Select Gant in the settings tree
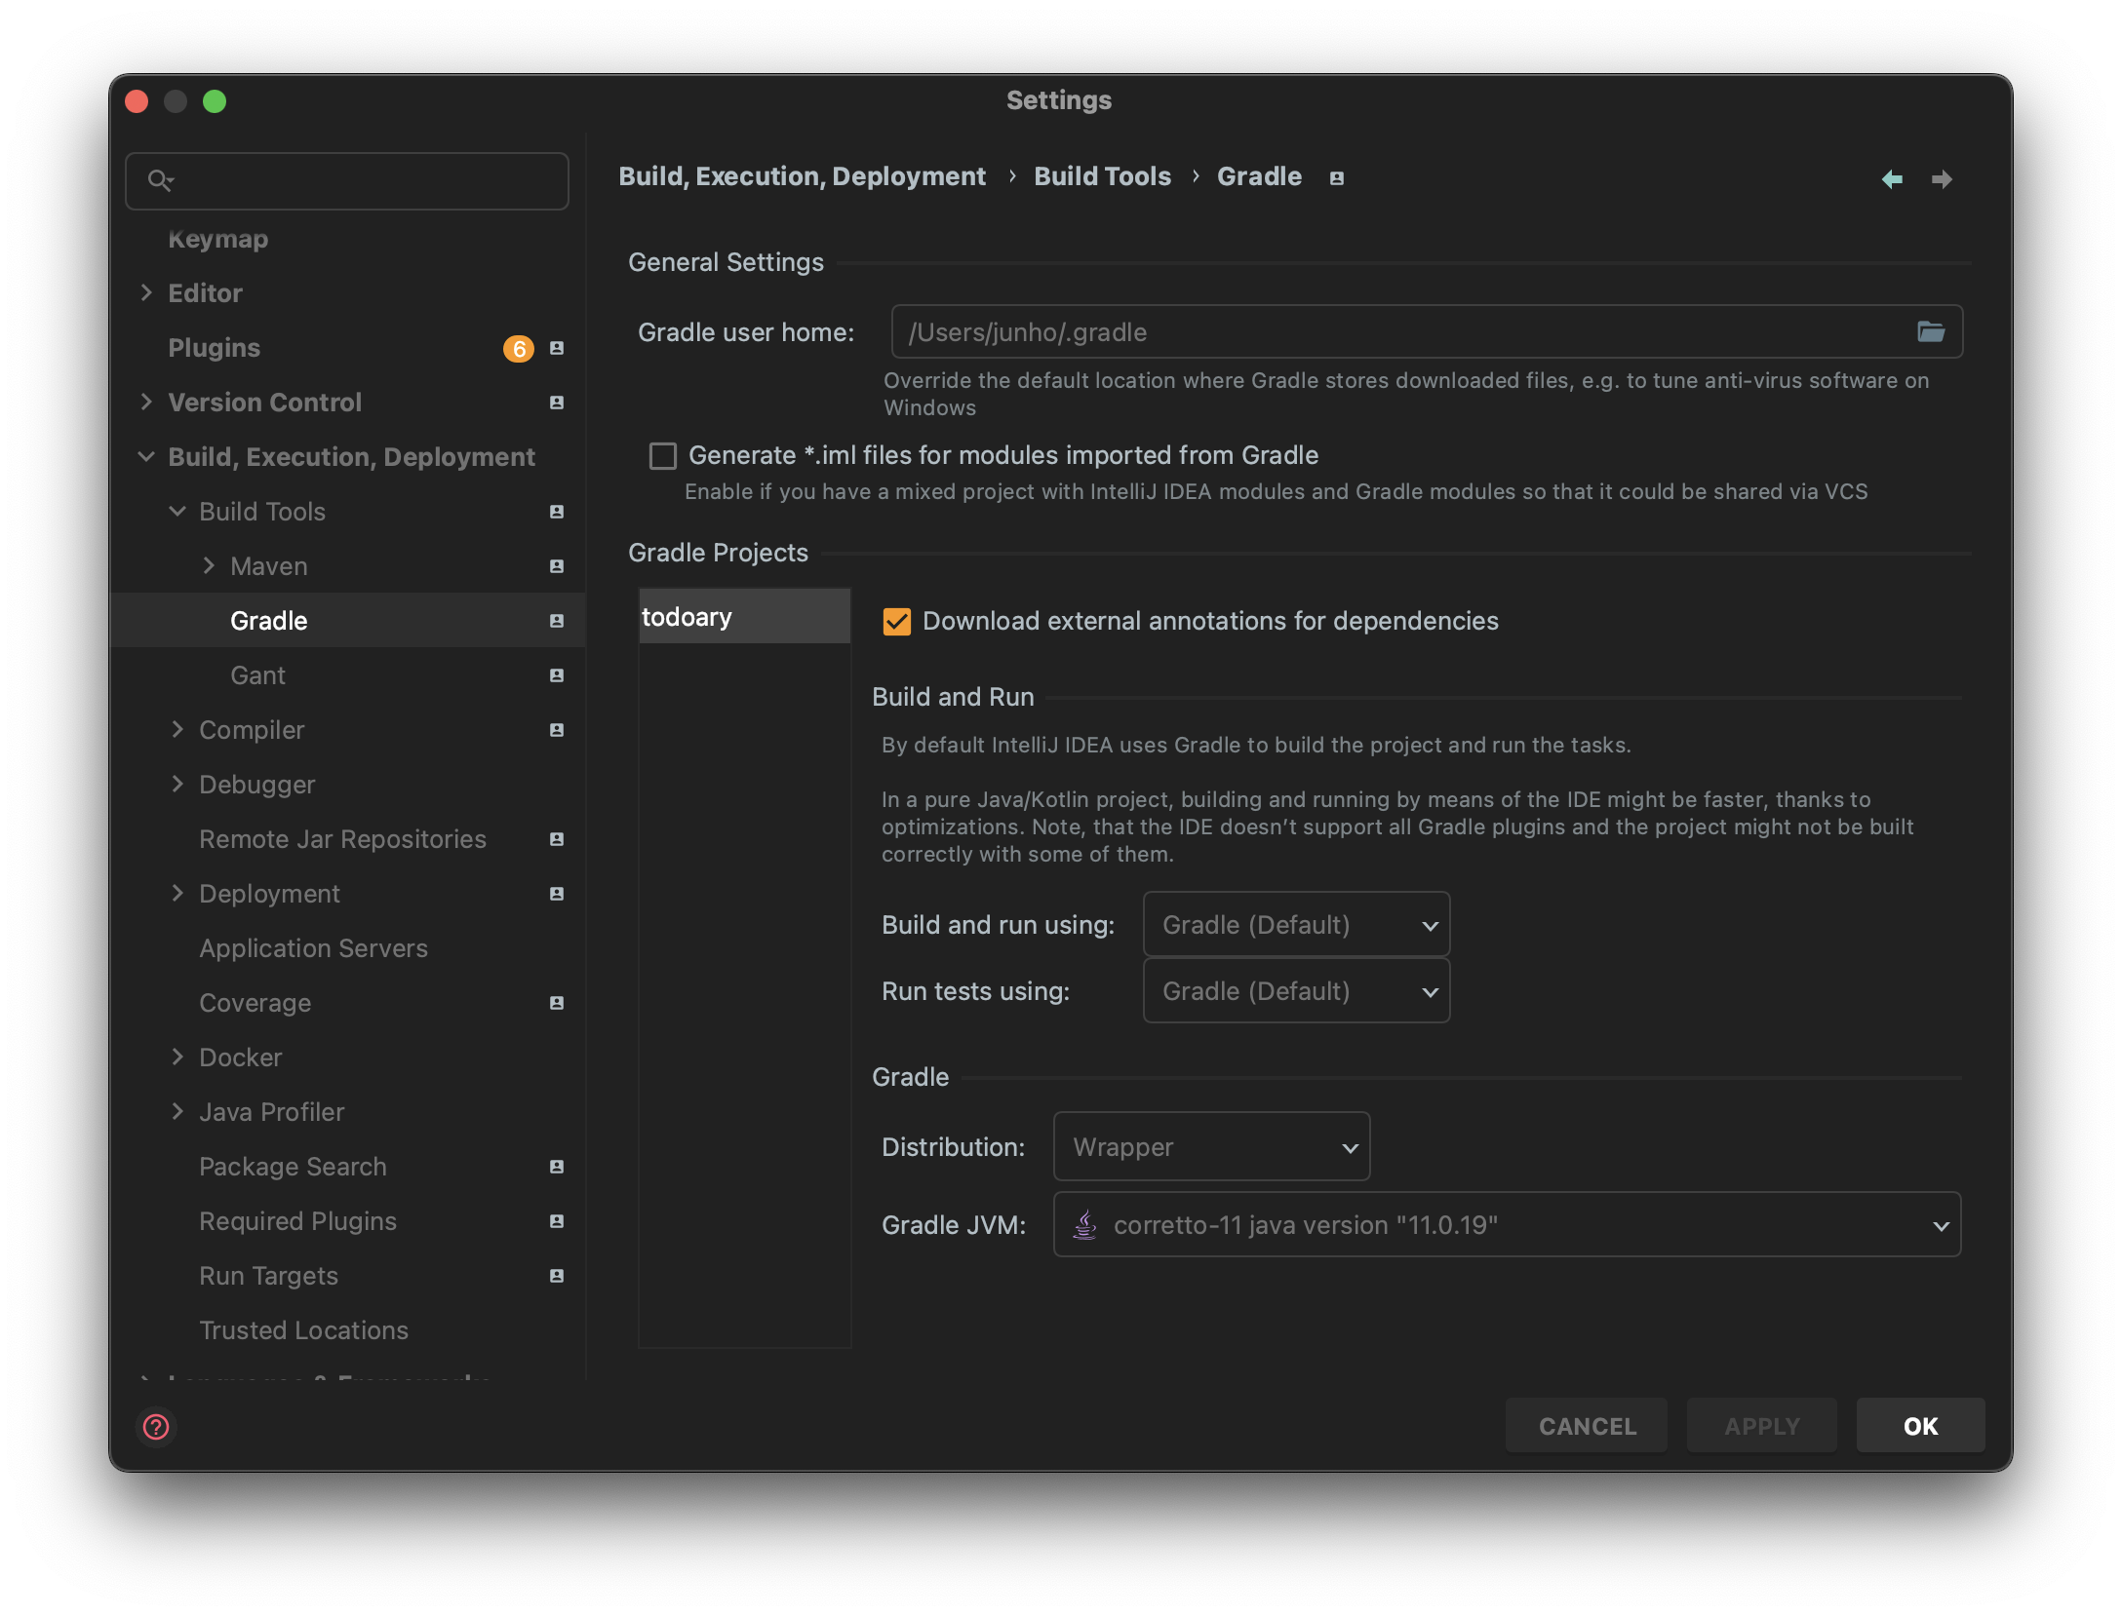This screenshot has height=1616, width=2122. coord(257,675)
